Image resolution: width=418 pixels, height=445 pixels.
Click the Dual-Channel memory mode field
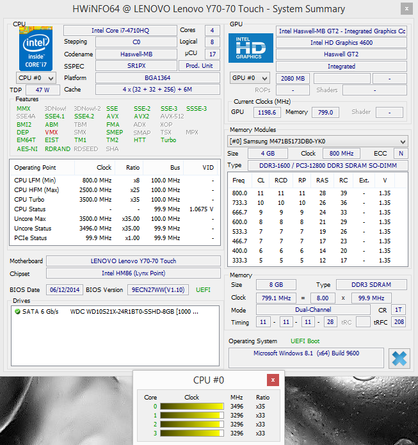coord(313,310)
